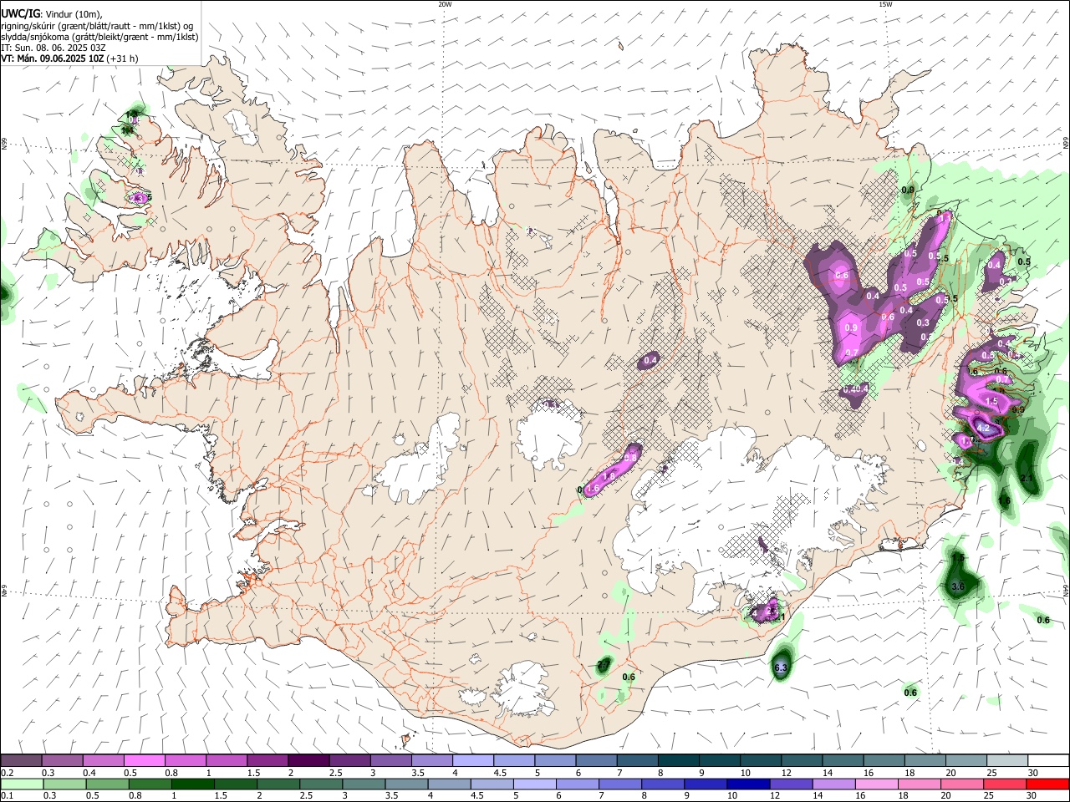
Task: Click the lower legend pink swatch labeled 18
Action: point(919,784)
